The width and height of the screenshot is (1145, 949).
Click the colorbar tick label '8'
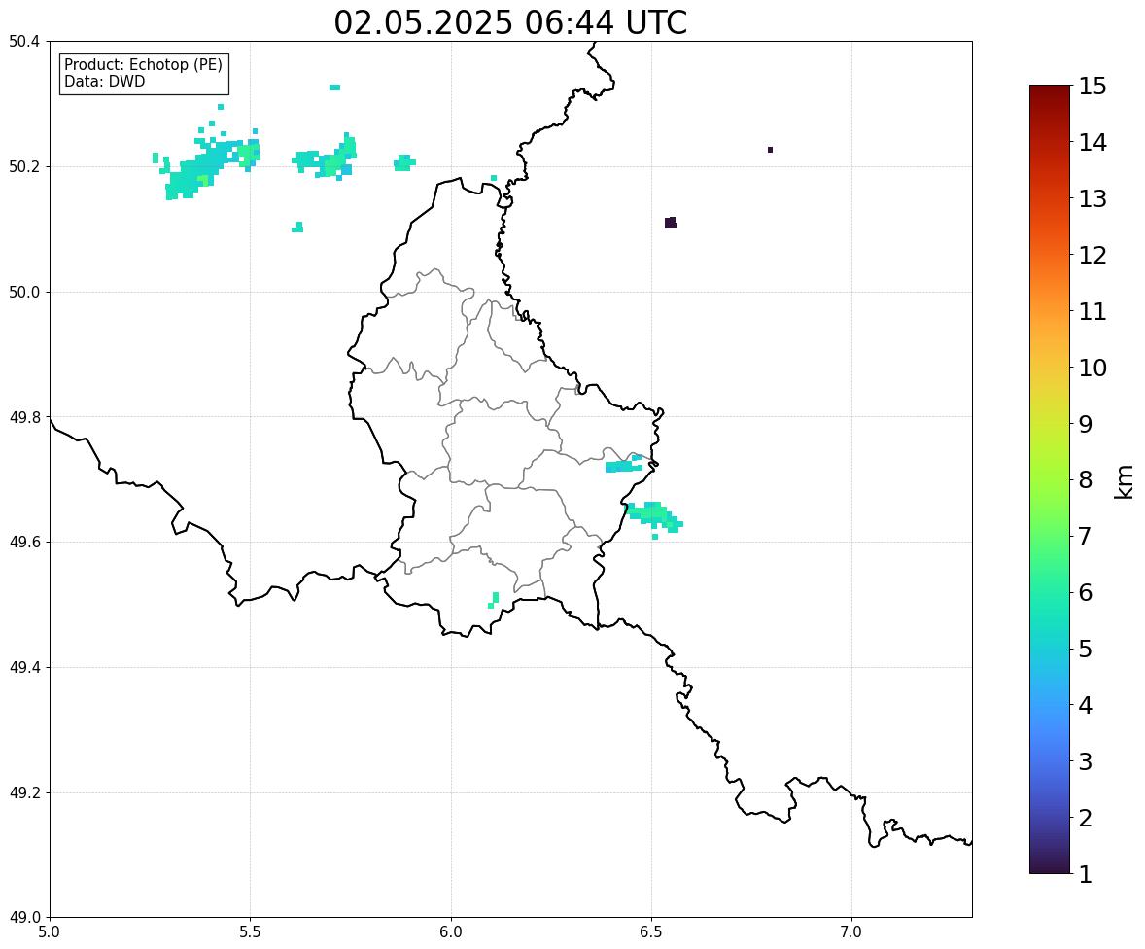coord(1086,479)
